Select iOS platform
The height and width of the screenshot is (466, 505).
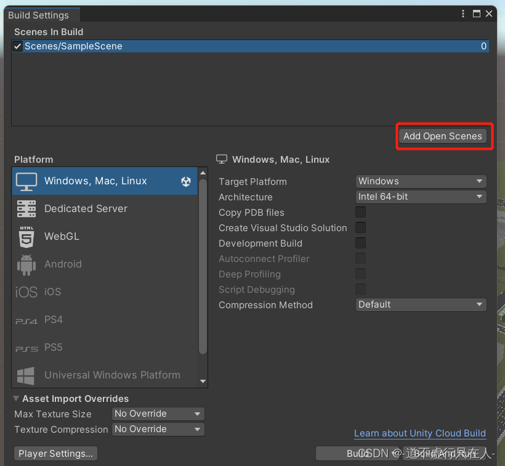click(x=104, y=292)
